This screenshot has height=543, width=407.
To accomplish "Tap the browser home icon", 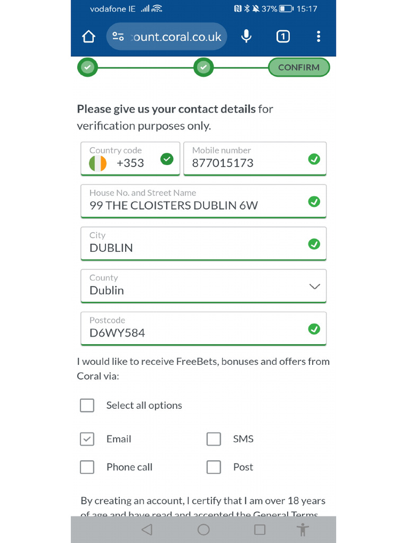I will click(89, 37).
